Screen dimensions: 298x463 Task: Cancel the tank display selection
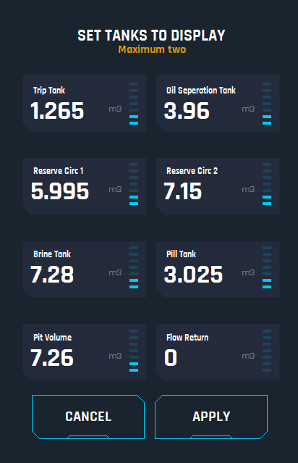(88, 417)
